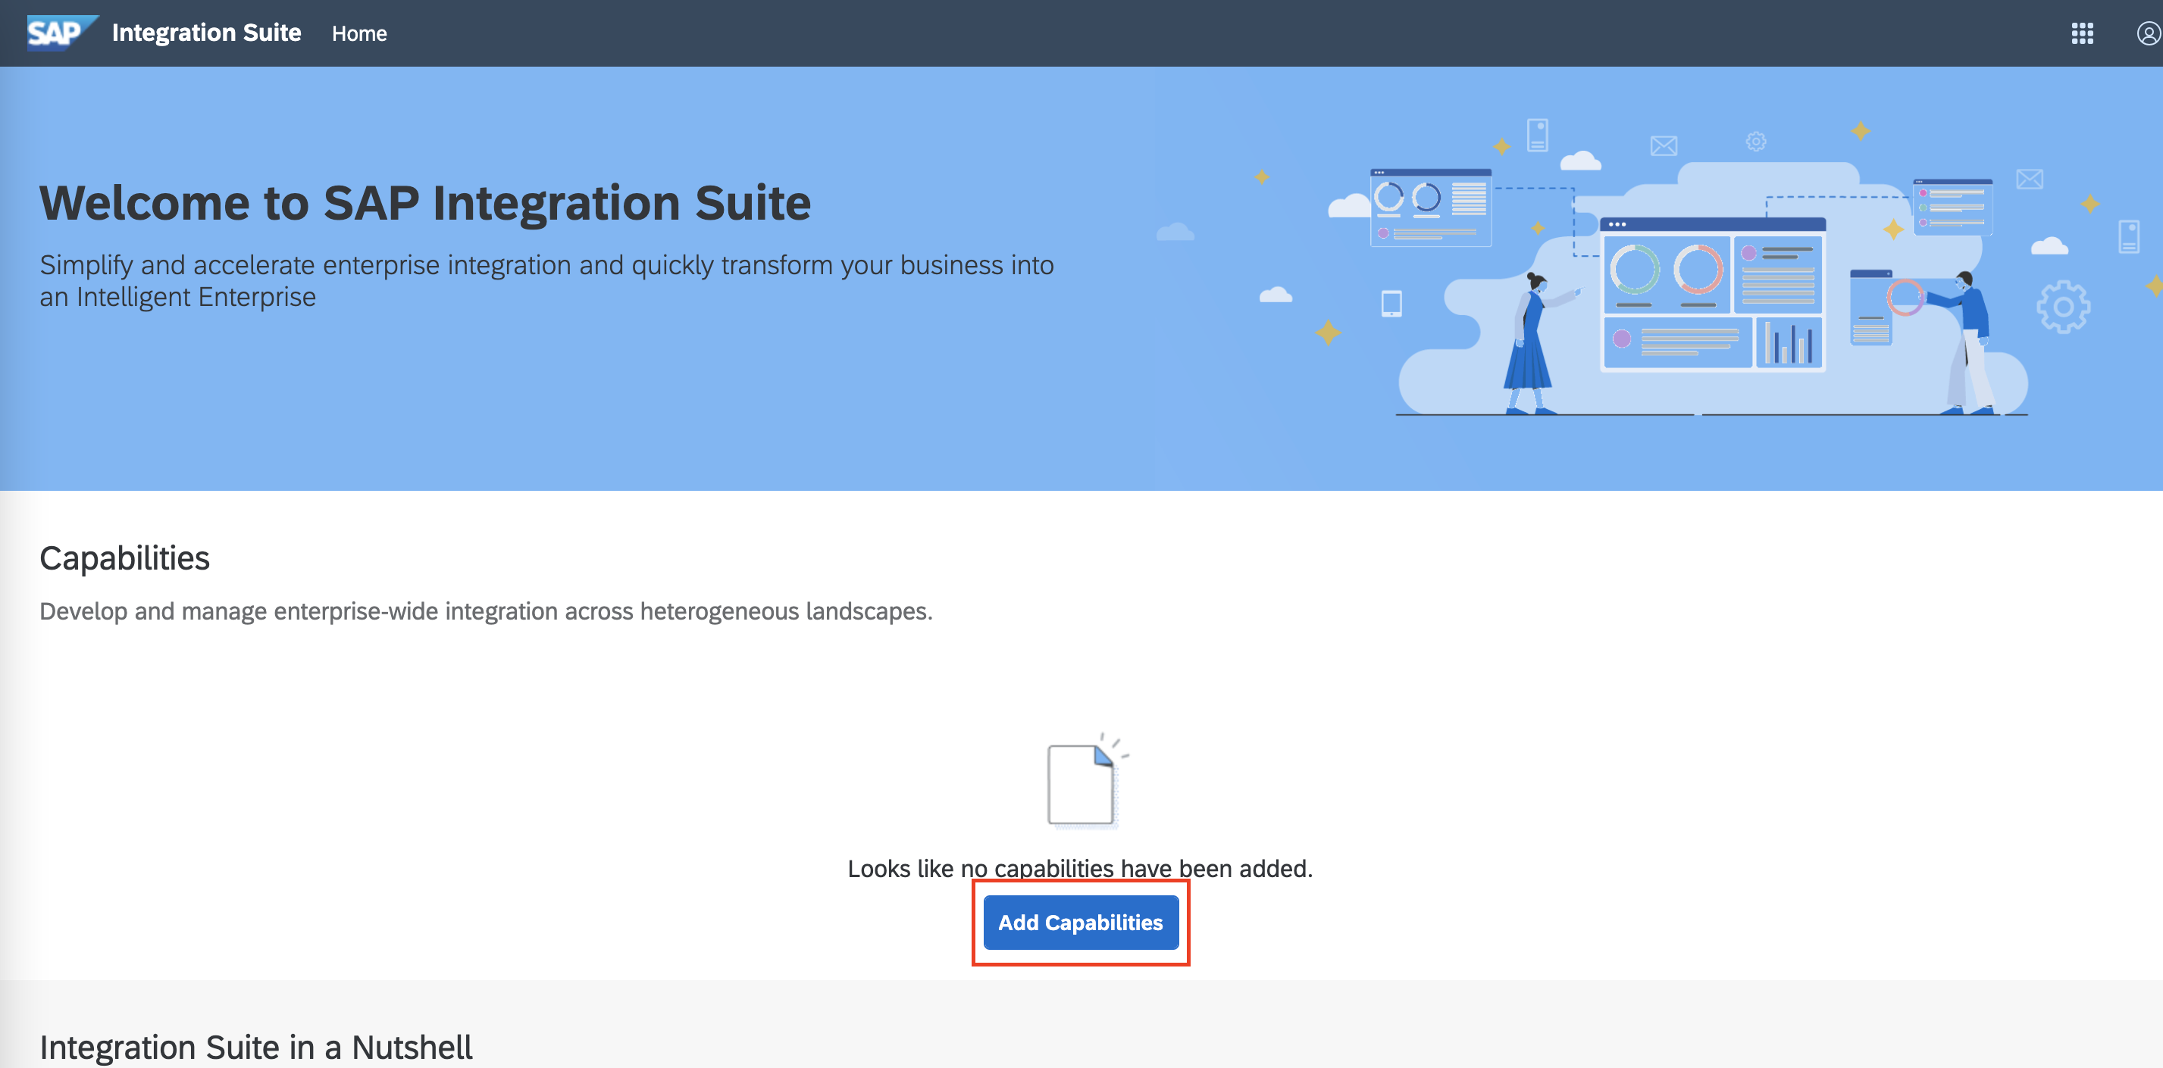Click the tablet icon left of woman
2163x1068 pixels.
click(x=1391, y=303)
